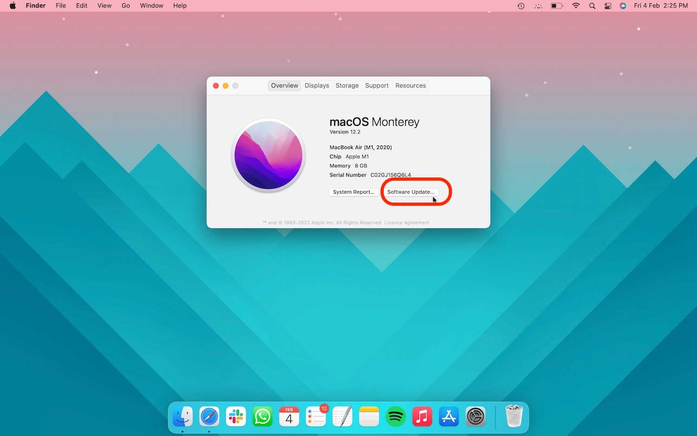Launch TextEdit from the Dock

click(342, 416)
